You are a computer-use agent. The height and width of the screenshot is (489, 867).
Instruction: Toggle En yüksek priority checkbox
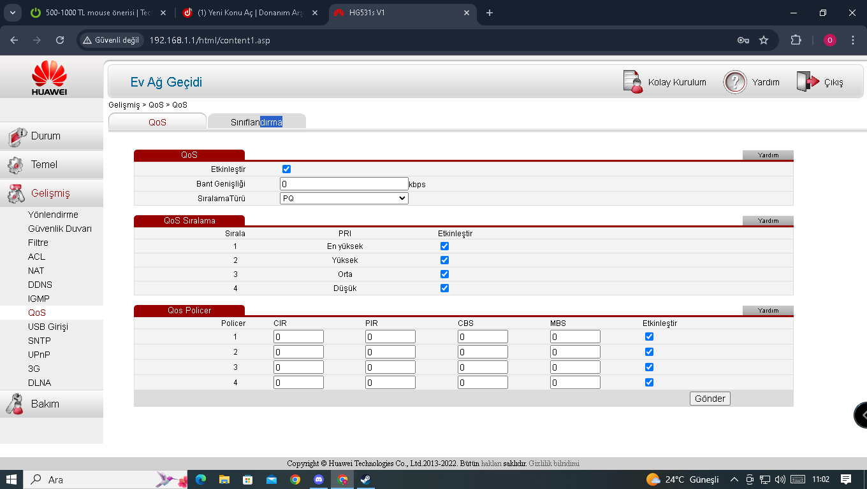[444, 246]
